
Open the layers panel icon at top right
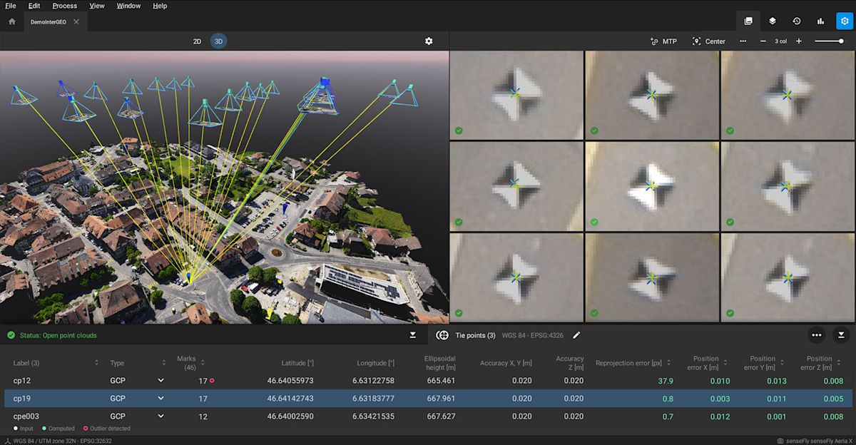click(773, 21)
